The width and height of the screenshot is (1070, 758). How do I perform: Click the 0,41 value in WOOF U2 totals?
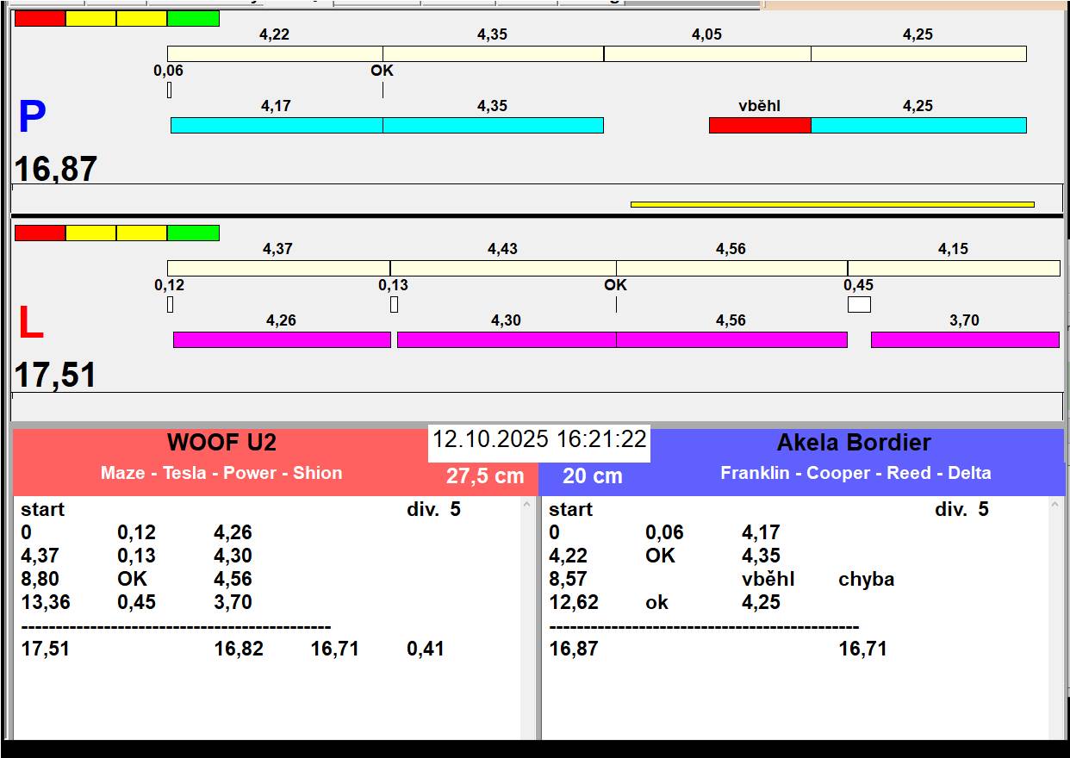pyautogui.click(x=426, y=649)
